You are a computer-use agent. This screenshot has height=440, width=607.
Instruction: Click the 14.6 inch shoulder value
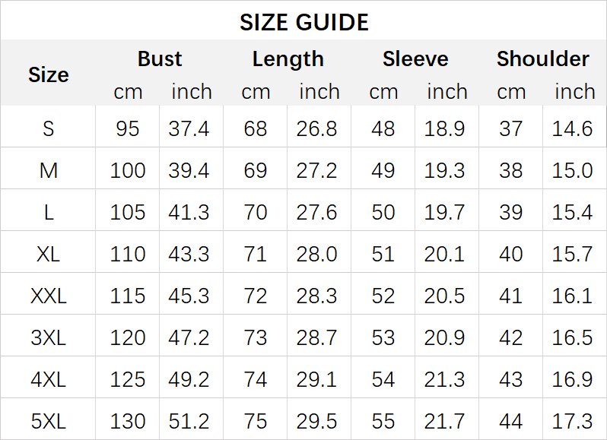(573, 128)
